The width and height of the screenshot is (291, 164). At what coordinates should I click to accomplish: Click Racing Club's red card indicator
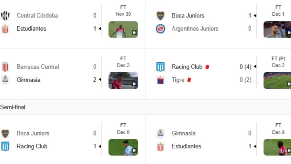(x=207, y=67)
